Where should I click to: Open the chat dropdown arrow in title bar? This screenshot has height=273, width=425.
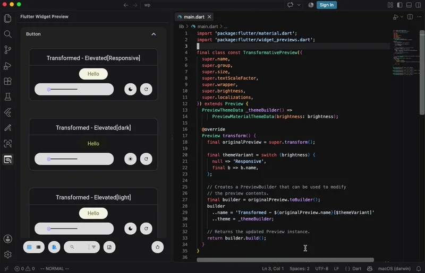[x=299, y=5]
